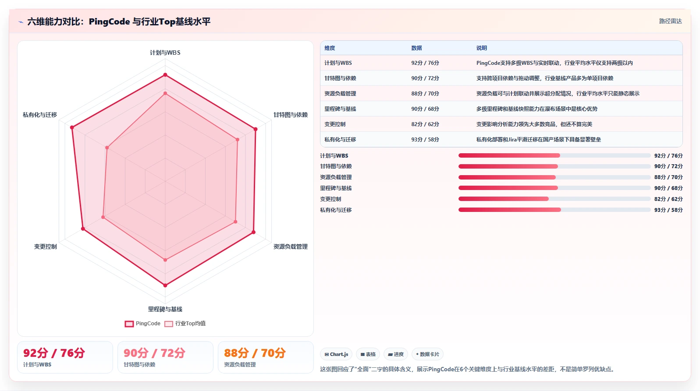Click the 里程碑与基线 progress bar

(x=554, y=188)
